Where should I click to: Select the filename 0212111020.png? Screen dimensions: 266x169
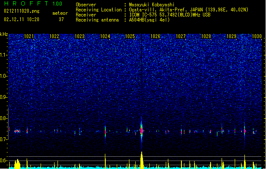[x=22, y=11]
